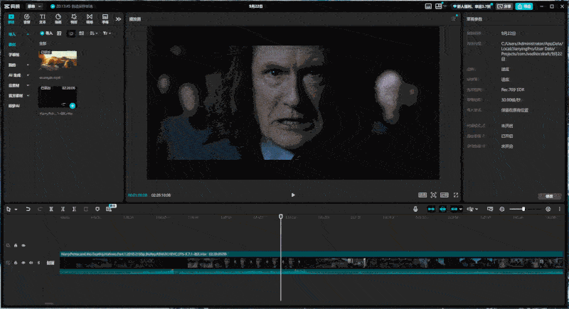The image size is (569, 309).
Task: Click the 修改 button in draft parameters
Action: 549,196
